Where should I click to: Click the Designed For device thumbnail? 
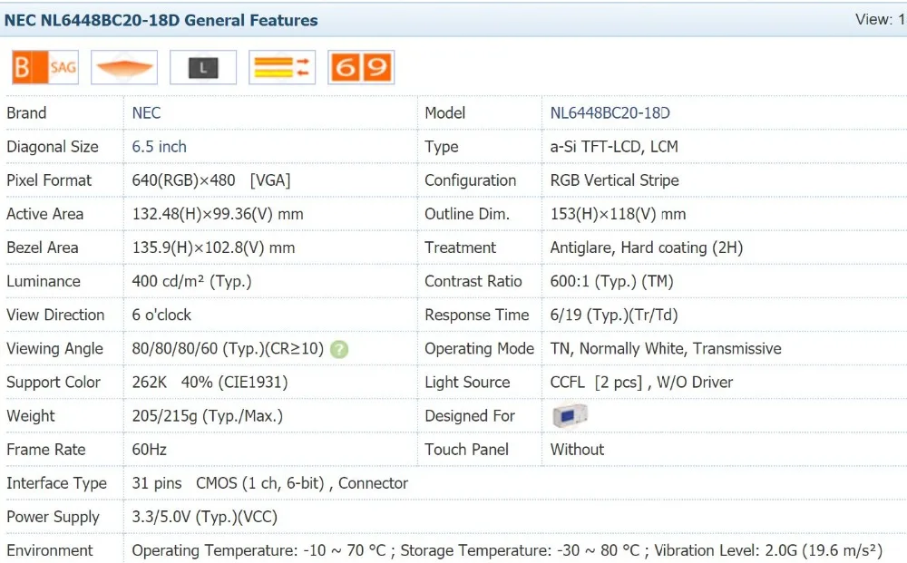pyautogui.click(x=570, y=415)
